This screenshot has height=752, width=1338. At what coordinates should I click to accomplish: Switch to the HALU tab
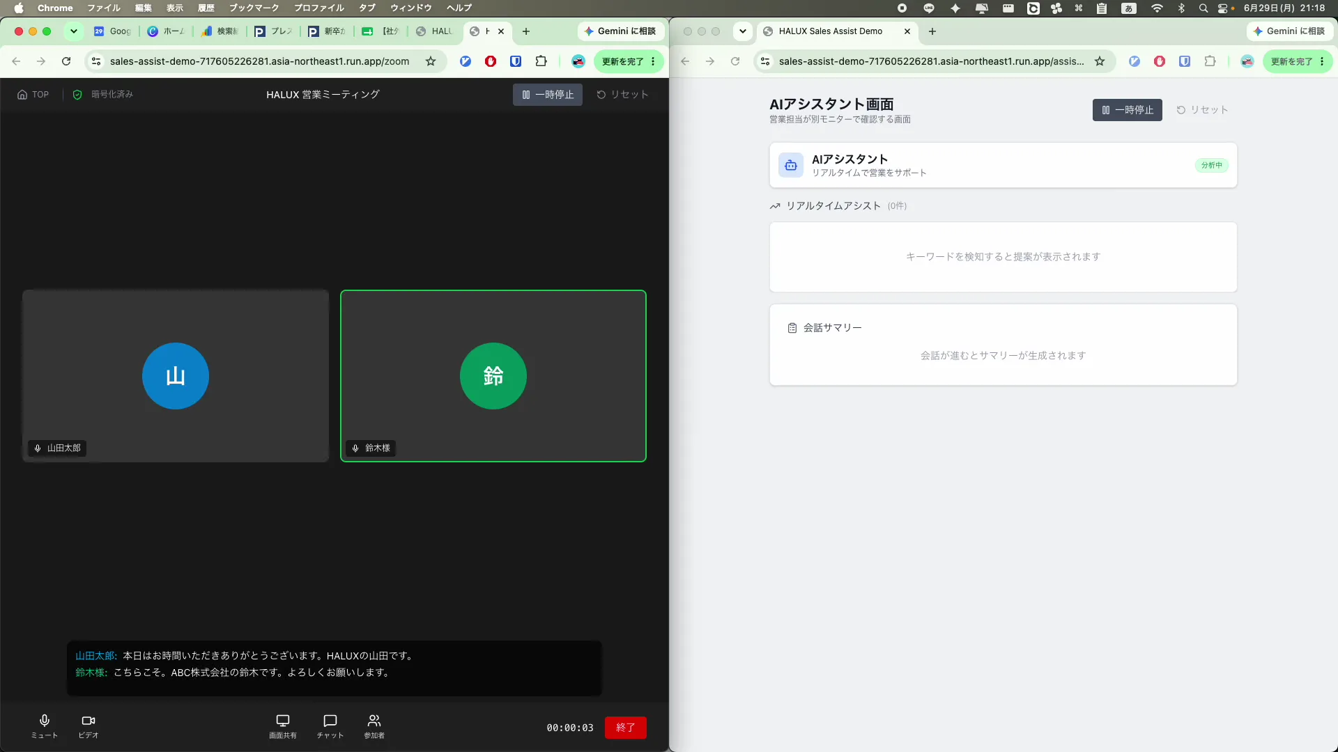[435, 31]
